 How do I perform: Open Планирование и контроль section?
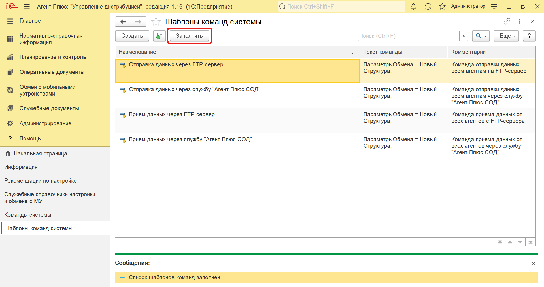coord(55,57)
